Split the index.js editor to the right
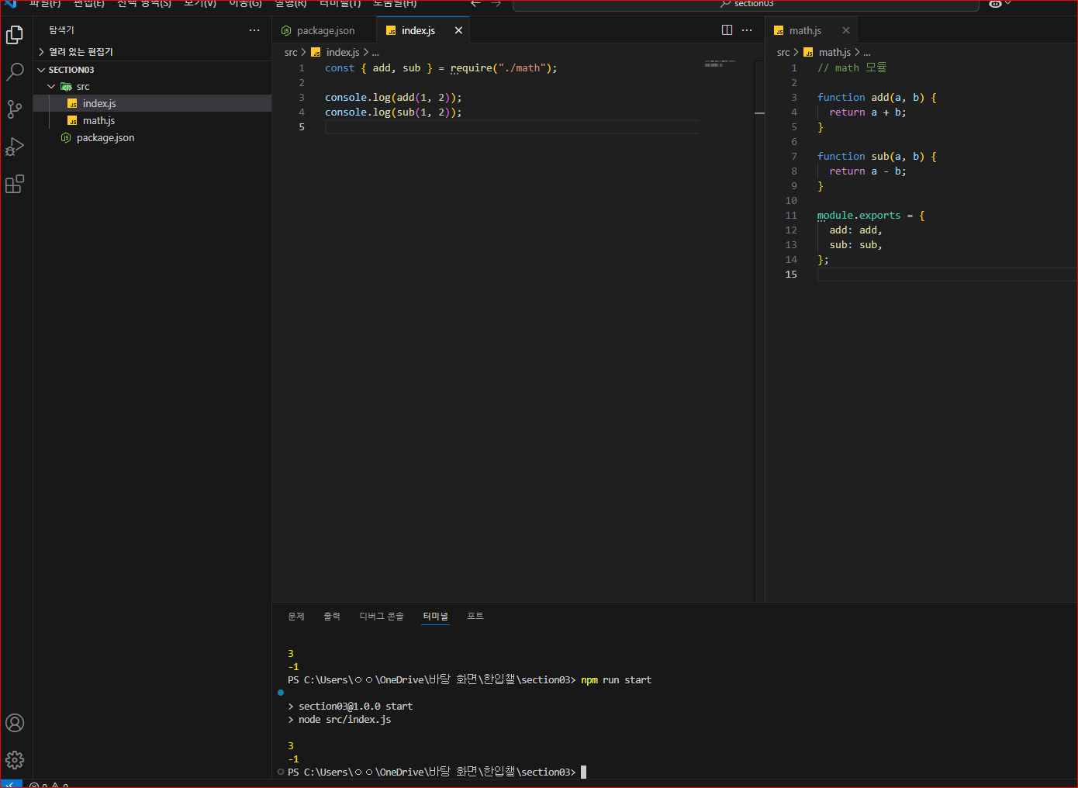 point(727,30)
